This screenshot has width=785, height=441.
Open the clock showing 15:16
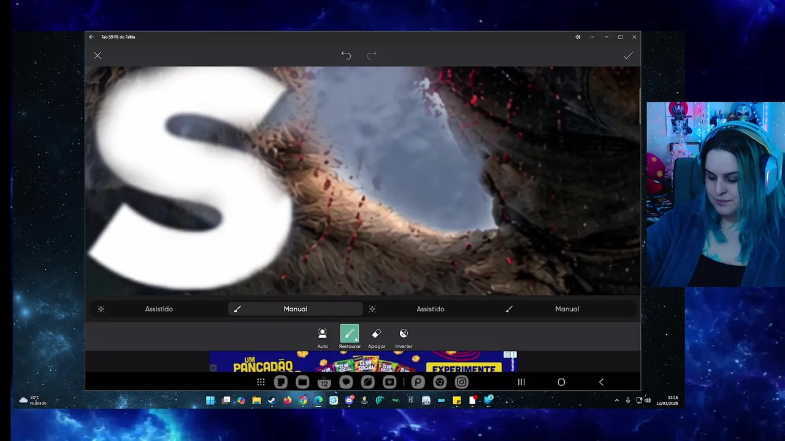pos(667,401)
